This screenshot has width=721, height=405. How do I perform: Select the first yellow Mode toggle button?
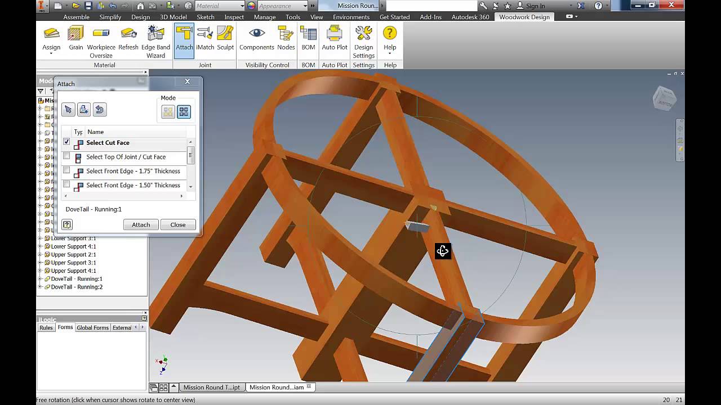(x=168, y=112)
